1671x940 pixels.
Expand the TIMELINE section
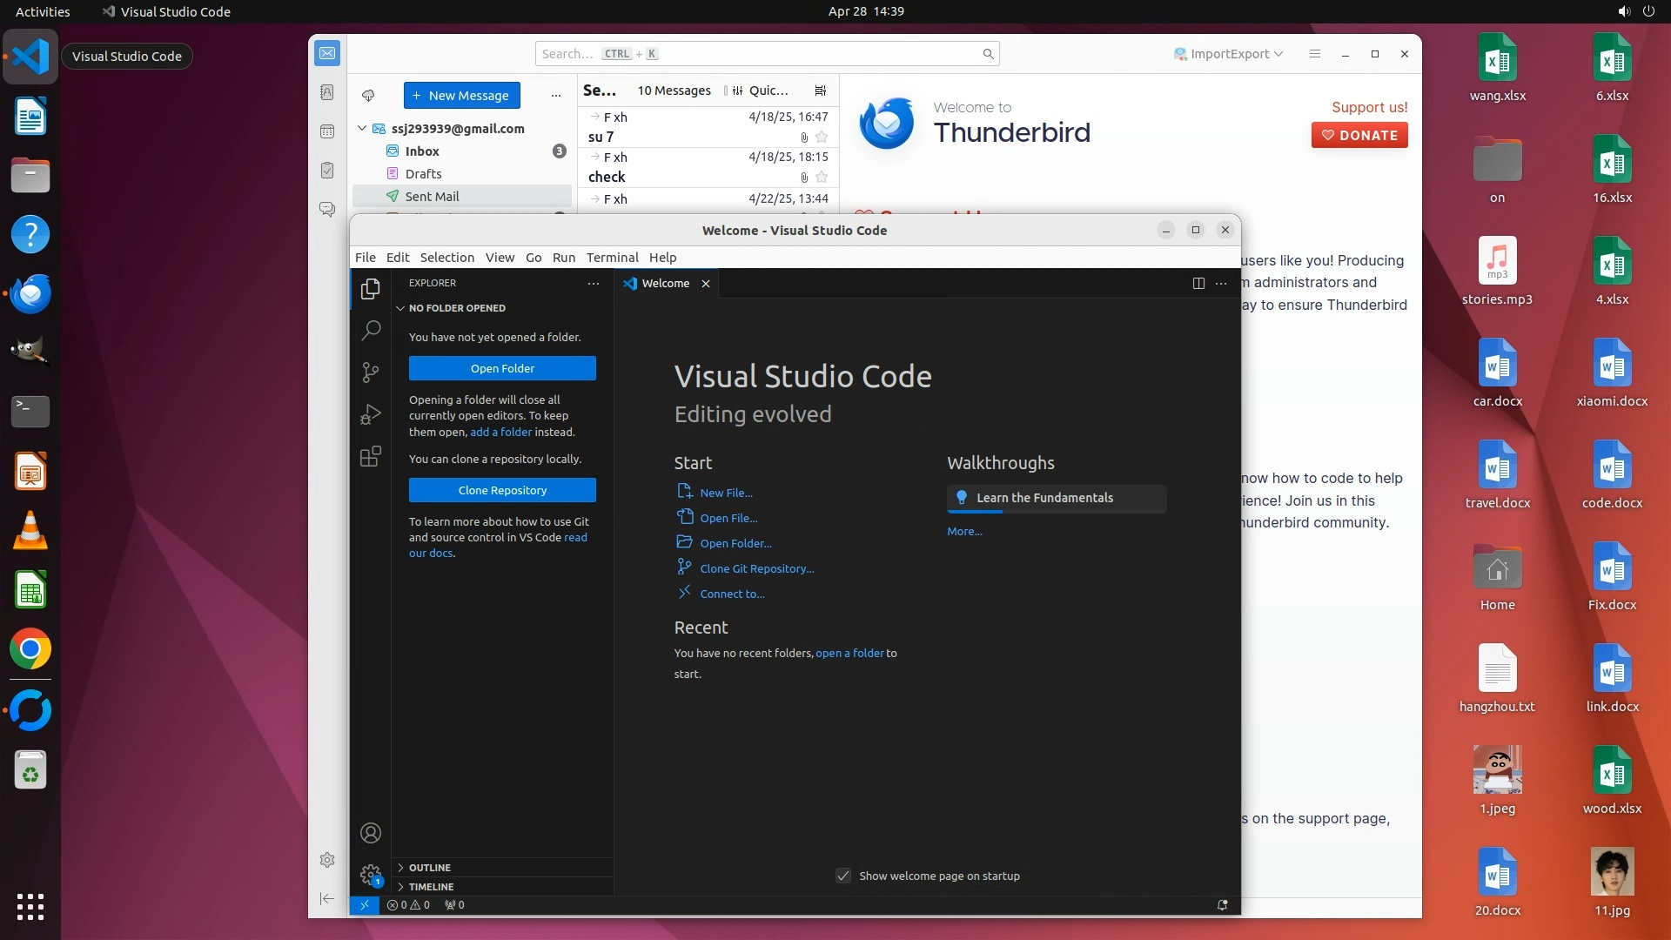coord(432,887)
